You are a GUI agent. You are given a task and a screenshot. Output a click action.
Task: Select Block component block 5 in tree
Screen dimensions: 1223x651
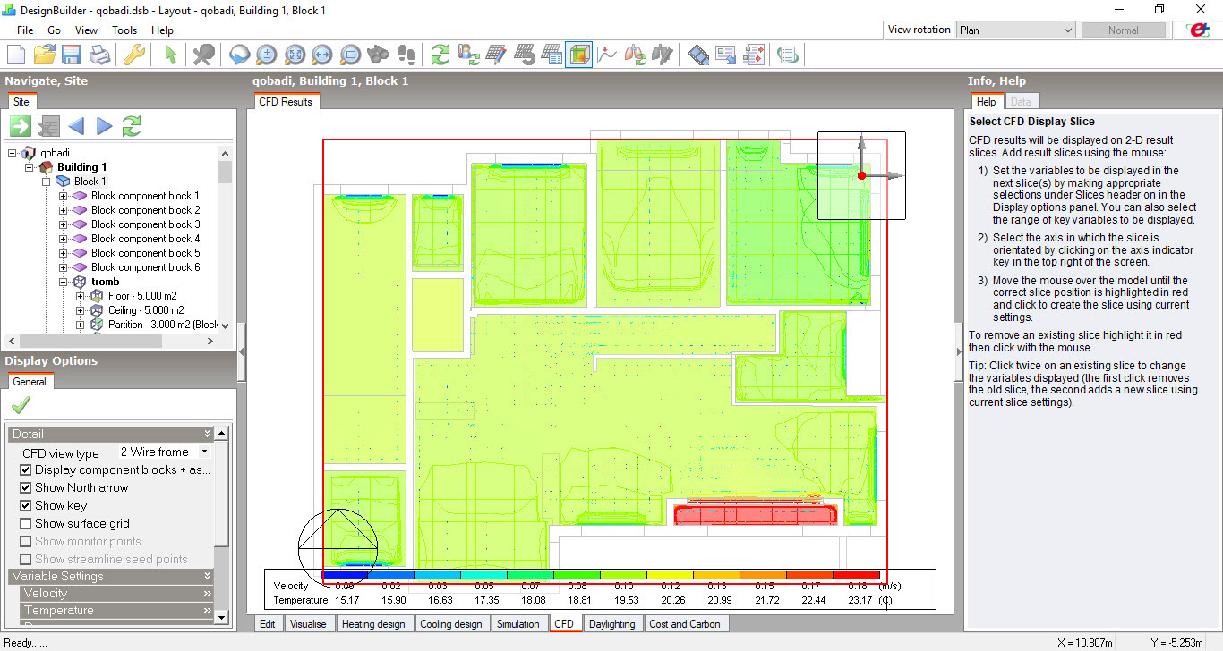(145, 253)
